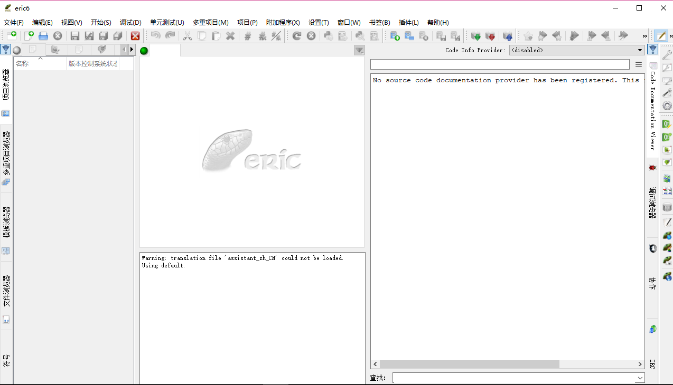This screenshot has height=385, width=673.
Task: Click the documentation search input field
Action: 500,64
